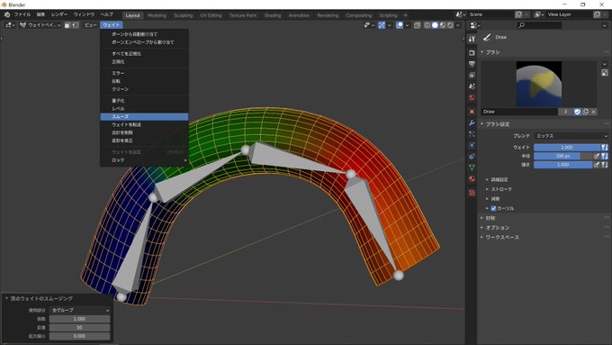
Task: Open the Scene properties tab
Action: coord(472,86)
